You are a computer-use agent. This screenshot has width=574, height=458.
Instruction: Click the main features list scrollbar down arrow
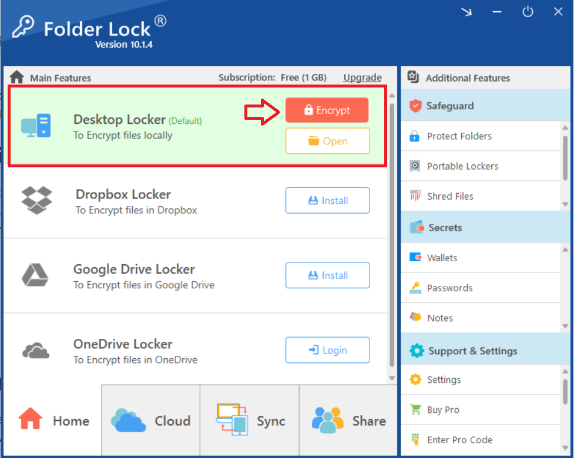click(392, 378)
